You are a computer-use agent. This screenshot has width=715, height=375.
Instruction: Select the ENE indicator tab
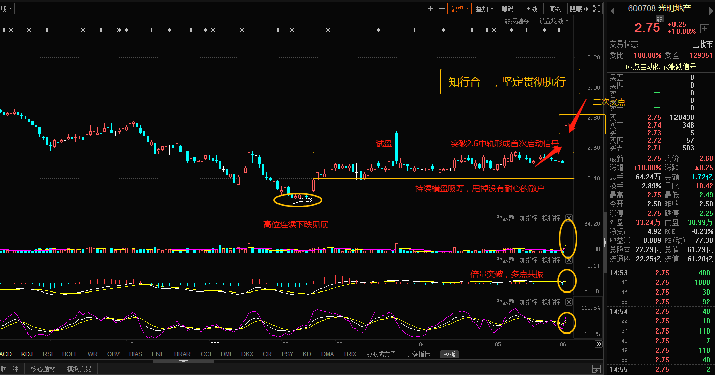tap(158, 354)
